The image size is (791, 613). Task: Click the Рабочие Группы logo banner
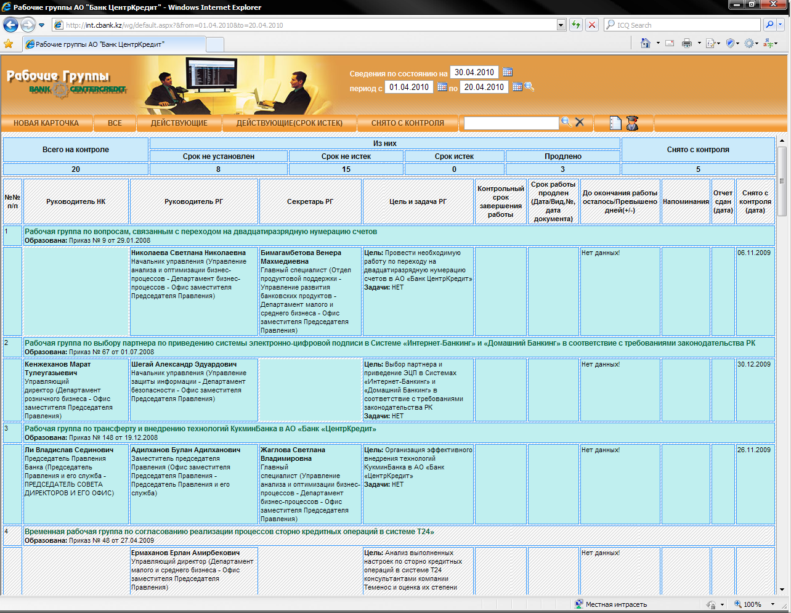click(x=67, y=84)
